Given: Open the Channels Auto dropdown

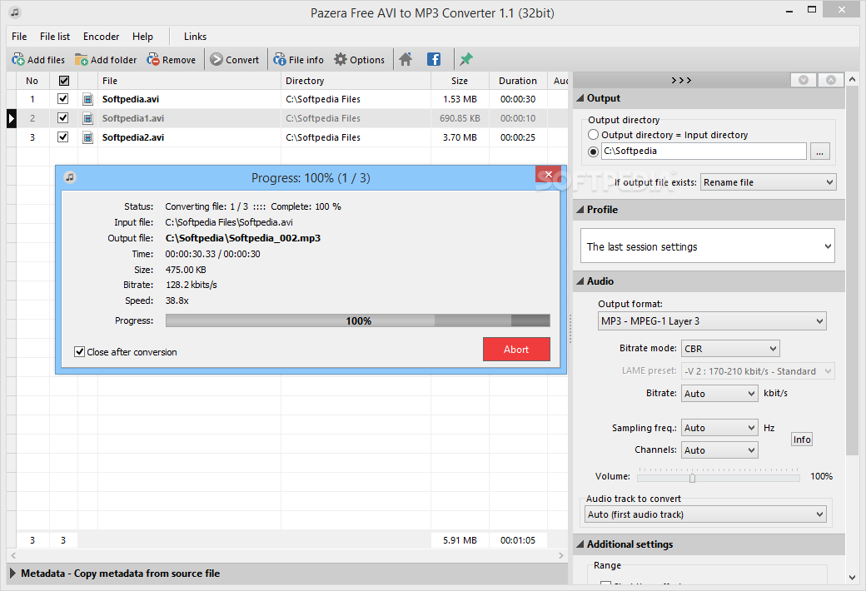Looking at the screenshot, I should (719, 450).
